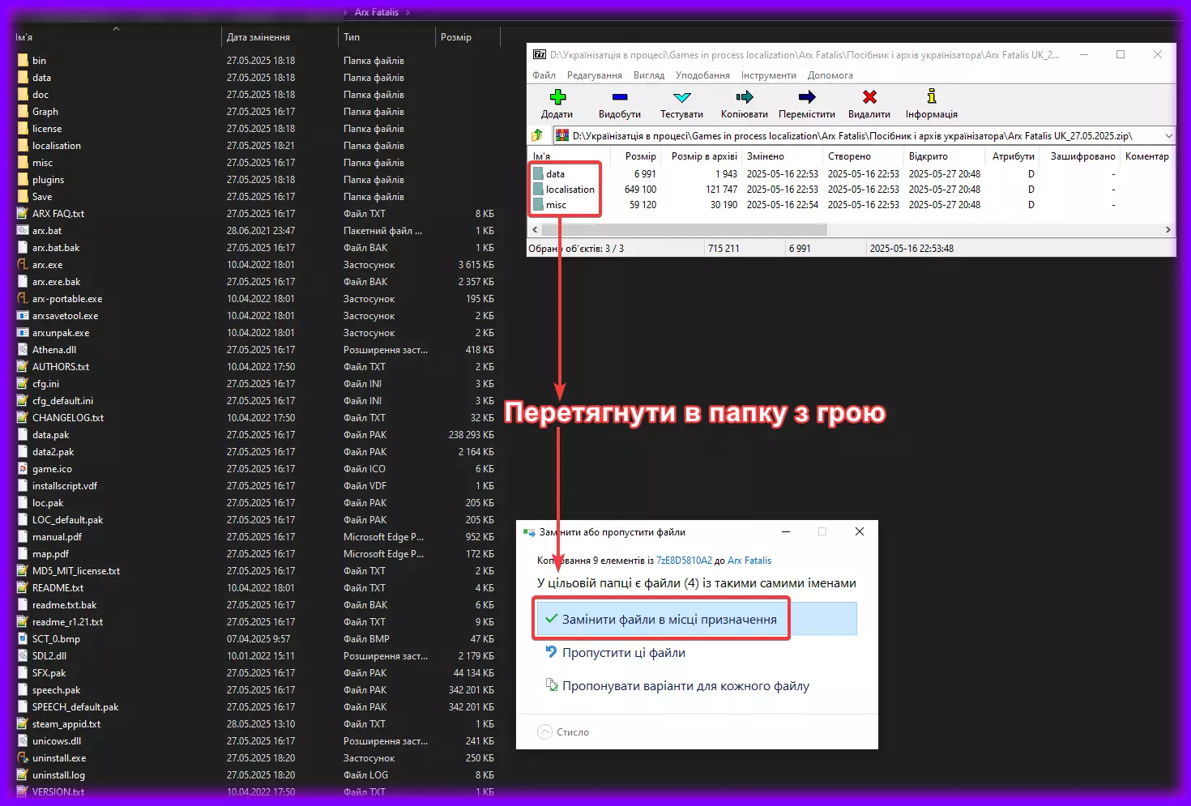The width and height of the screenshot is (1191, 806).
Task: Open the Інструменти menu in 7-Zip
Action: (x=769, y=75)
